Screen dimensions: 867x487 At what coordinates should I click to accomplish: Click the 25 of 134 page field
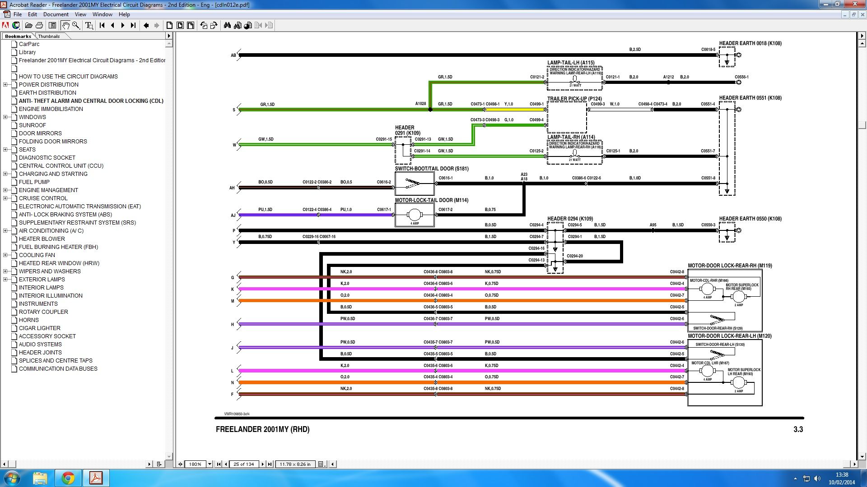point(244,464)
